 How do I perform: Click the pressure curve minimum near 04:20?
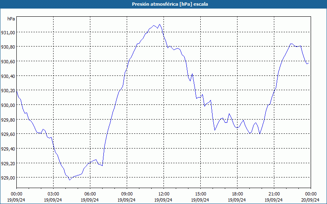[x=69, y=180]
